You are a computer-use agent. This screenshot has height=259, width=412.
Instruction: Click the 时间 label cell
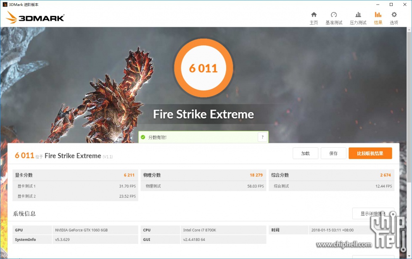point(288,230)
